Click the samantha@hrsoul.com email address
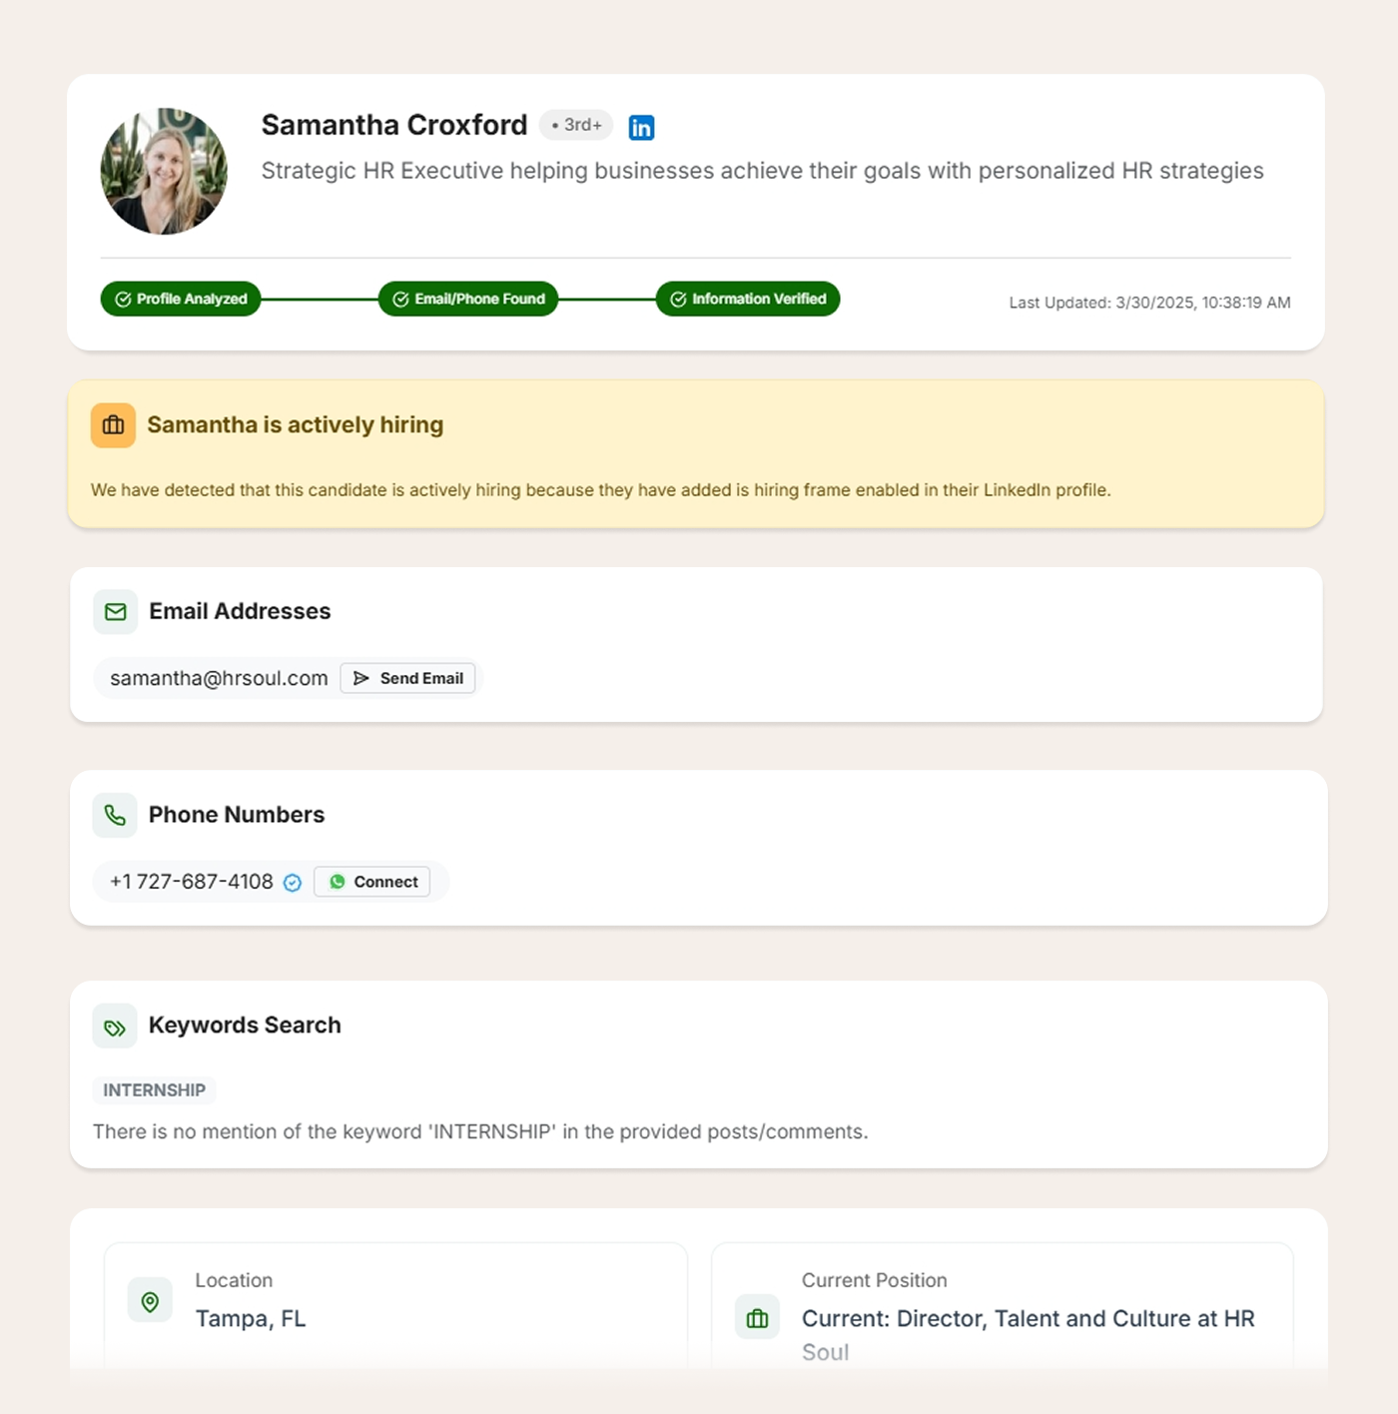This screenshot has width=1398, height=1414. [x=219, y=678]
